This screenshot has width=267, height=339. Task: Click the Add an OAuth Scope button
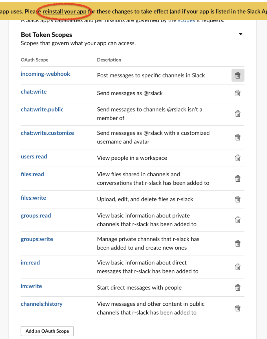[x=47, y=331]
